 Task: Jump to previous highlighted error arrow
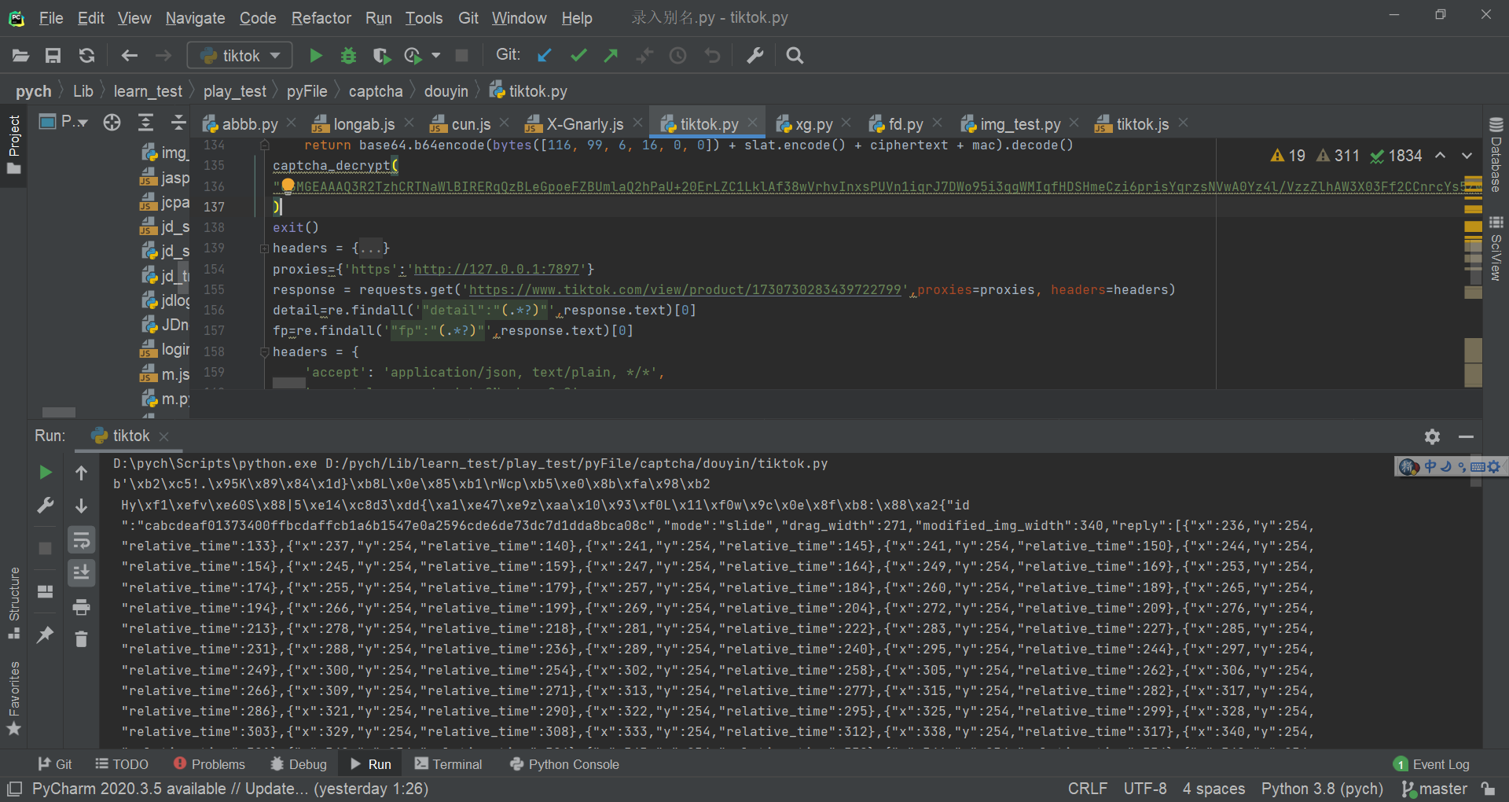pyautogui.click(x=1440, y=156)
